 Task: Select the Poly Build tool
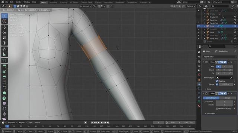(4, 93)
